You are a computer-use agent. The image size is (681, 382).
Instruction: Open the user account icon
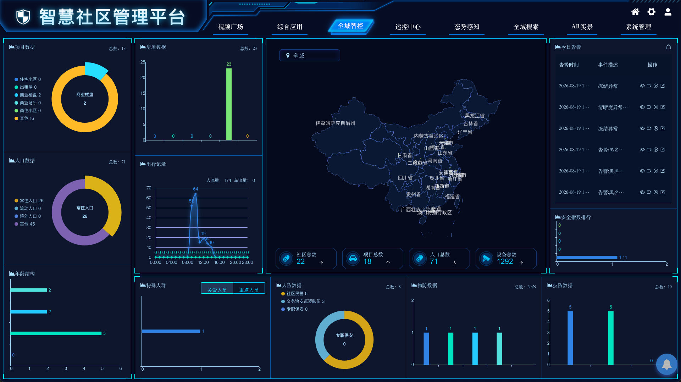point(668,12)
